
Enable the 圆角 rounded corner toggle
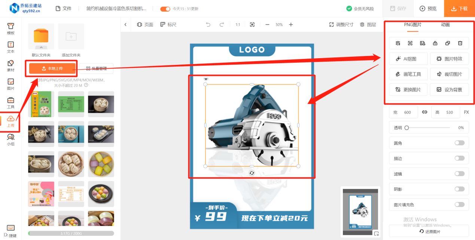click(460, 143)
